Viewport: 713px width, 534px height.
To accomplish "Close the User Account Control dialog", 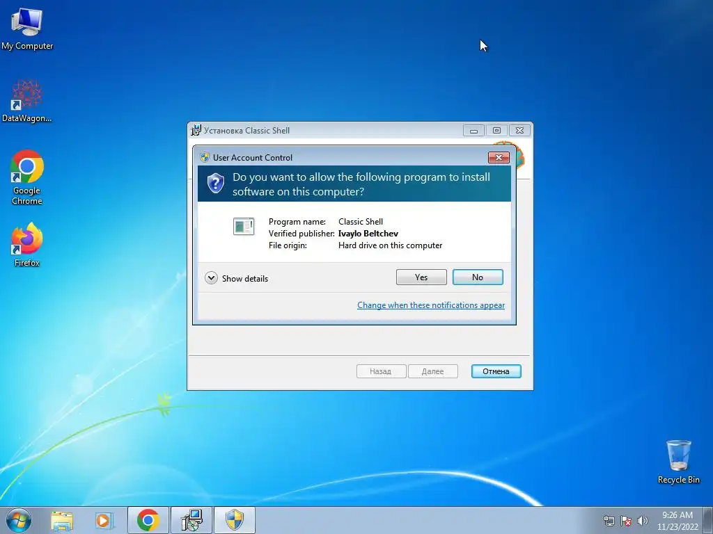I will pyautogui.click(x=499, y=157).
